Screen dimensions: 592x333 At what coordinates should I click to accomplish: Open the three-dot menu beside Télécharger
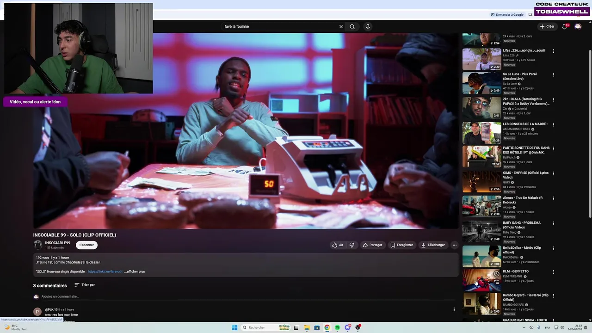[454, 245]
